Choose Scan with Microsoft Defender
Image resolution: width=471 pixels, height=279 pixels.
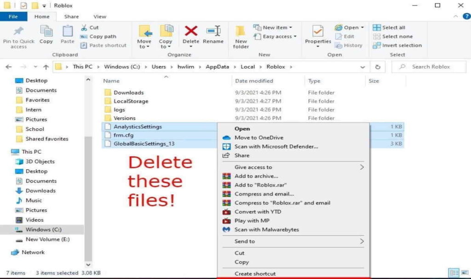(276, 146)
